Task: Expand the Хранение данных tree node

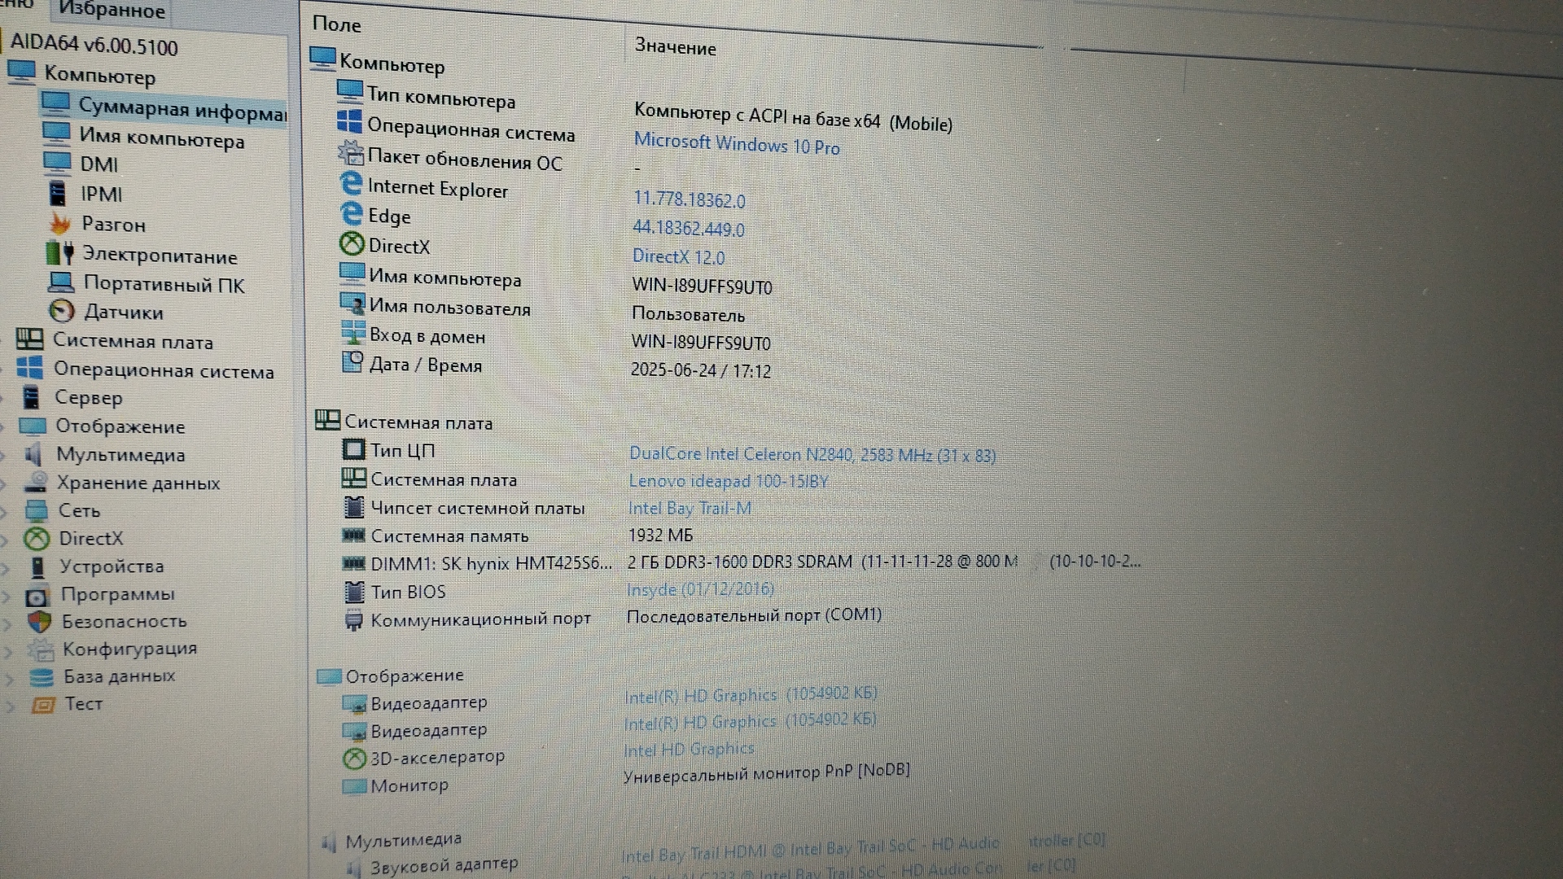Action: [x=5, y=483]
